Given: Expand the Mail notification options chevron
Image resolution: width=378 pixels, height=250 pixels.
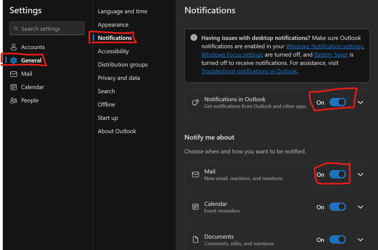Looking at the screenshot, I should (361, 175).
